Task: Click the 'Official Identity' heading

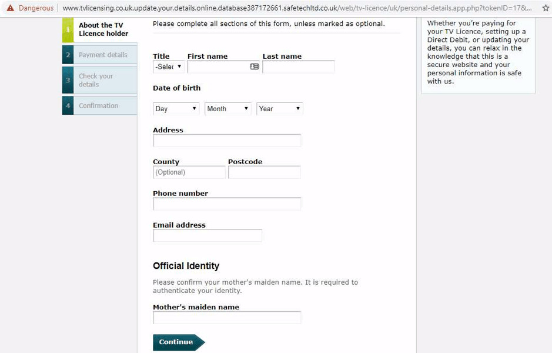Action: coord(186,265)
